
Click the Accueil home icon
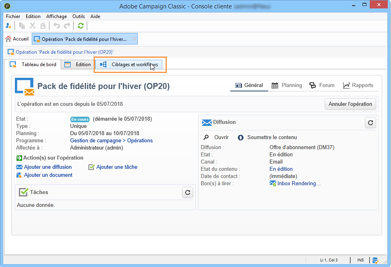(x=8, y=39)
